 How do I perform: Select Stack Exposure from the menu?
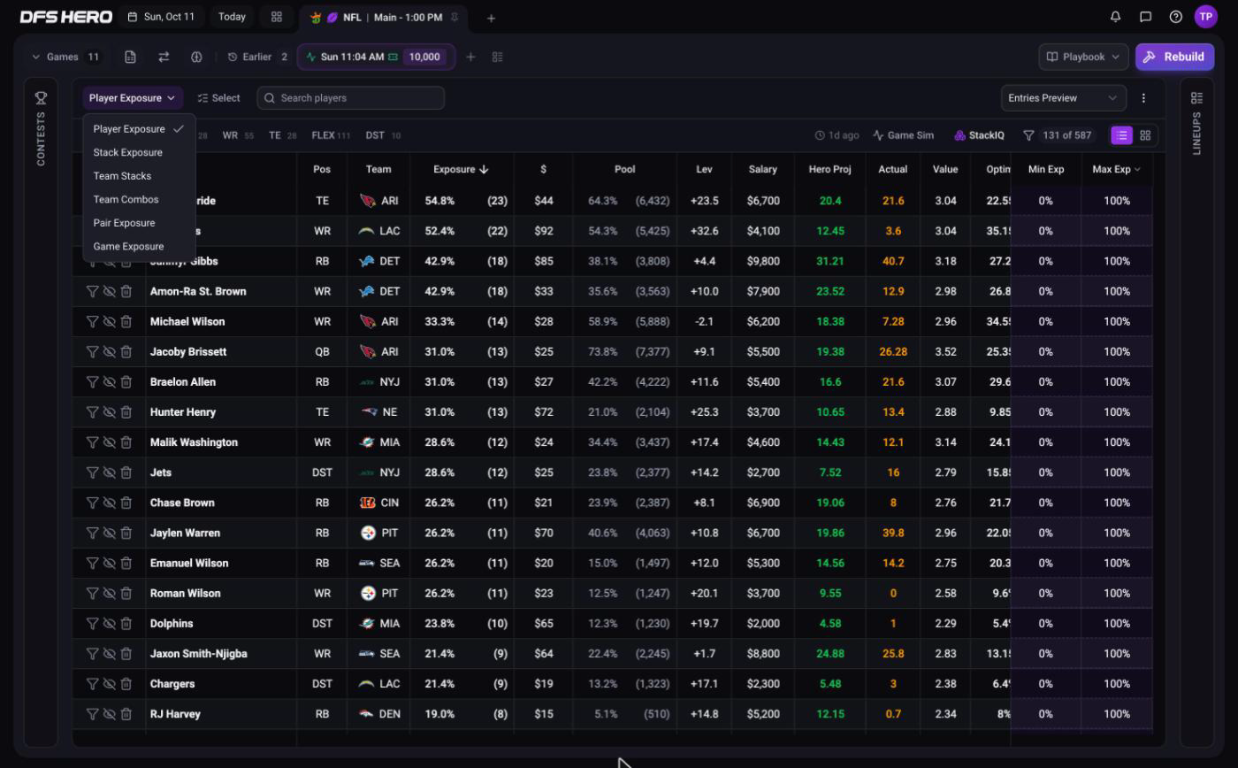[x=128, y=152]
